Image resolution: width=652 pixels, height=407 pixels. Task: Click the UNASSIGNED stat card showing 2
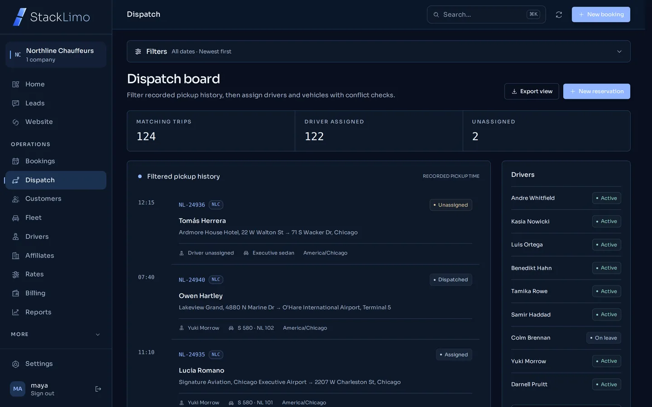point(547,131)
